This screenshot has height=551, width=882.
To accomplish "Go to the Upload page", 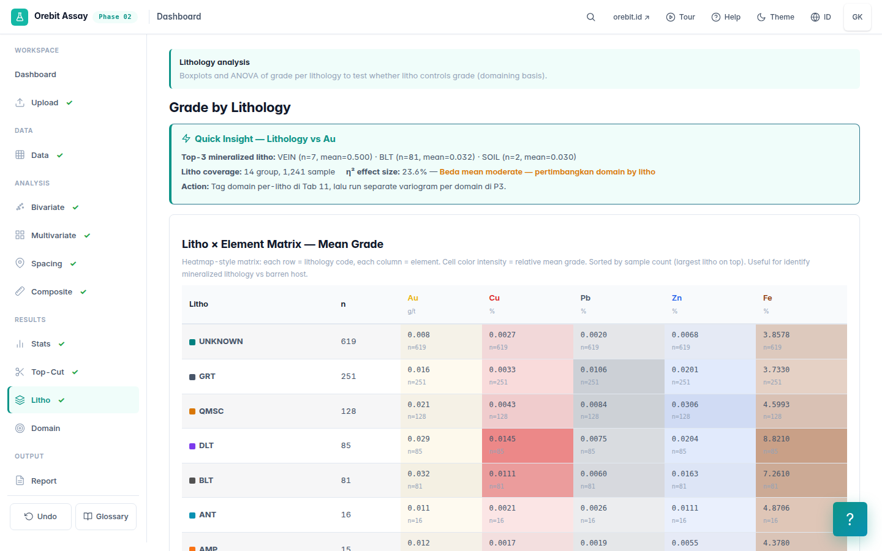I will [73, 103].
